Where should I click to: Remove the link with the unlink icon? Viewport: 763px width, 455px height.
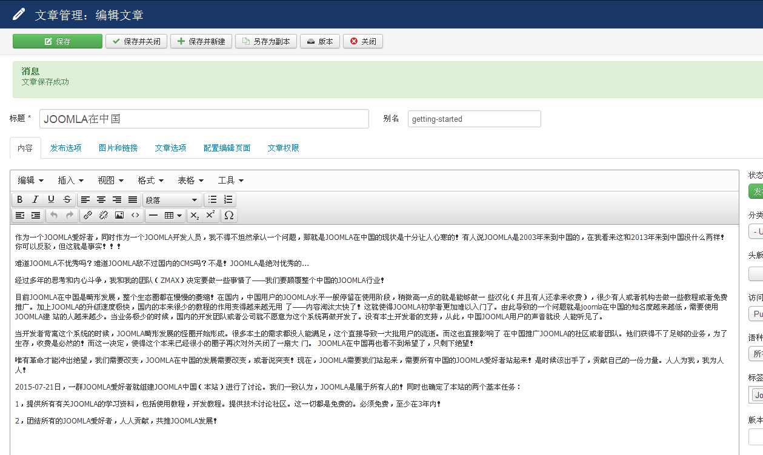(104, 215)
